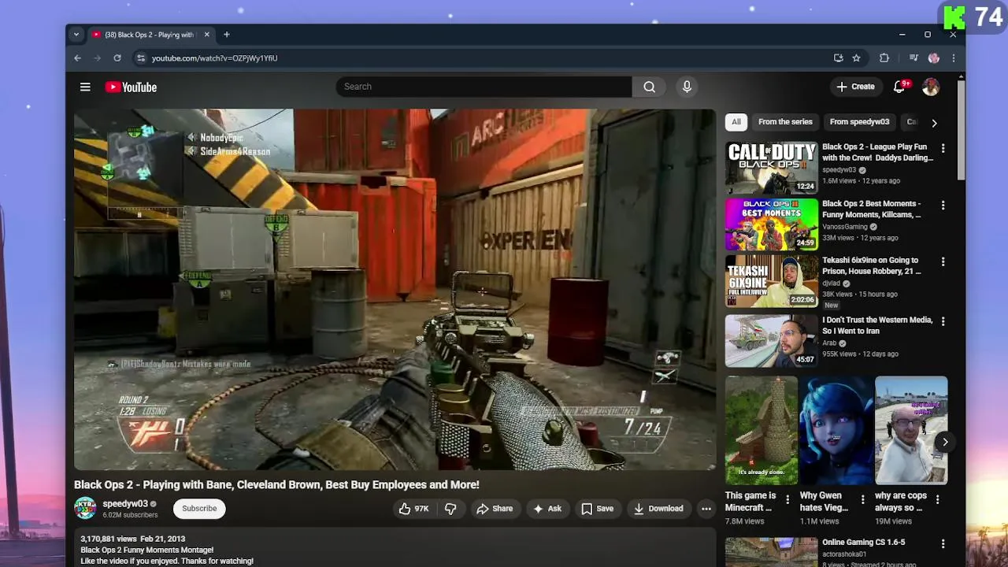1008x567 pixels.
Task: Open options menu for Western Media video
Action: [x=943, y=321]
